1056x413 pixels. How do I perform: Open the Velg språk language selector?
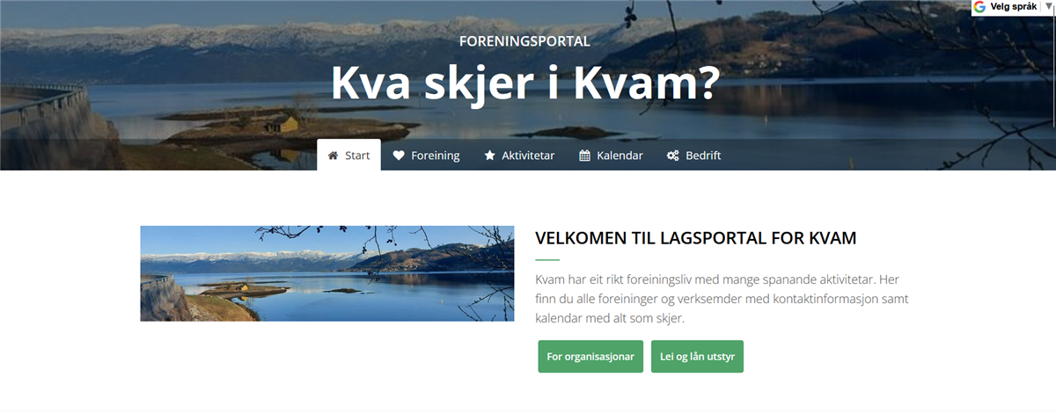coord(1013,6)
